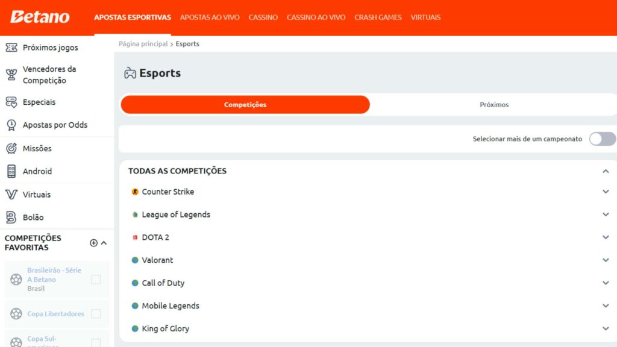
Task: Open Vencedores da Competição sidebar link
Action: point(49,75)
